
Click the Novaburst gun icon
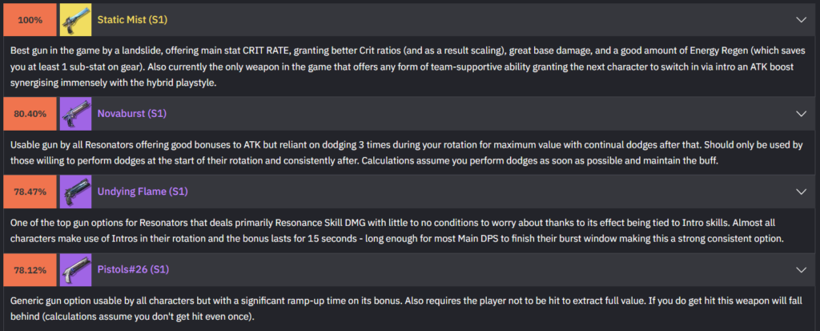[75, 114]
